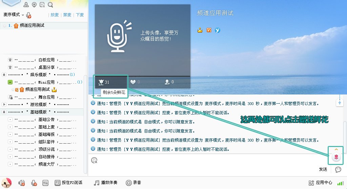The height and width of the screenshot is (189, 347).
Task: Click the microphone avatar placeholder
Action: click(x=119, y=37)
